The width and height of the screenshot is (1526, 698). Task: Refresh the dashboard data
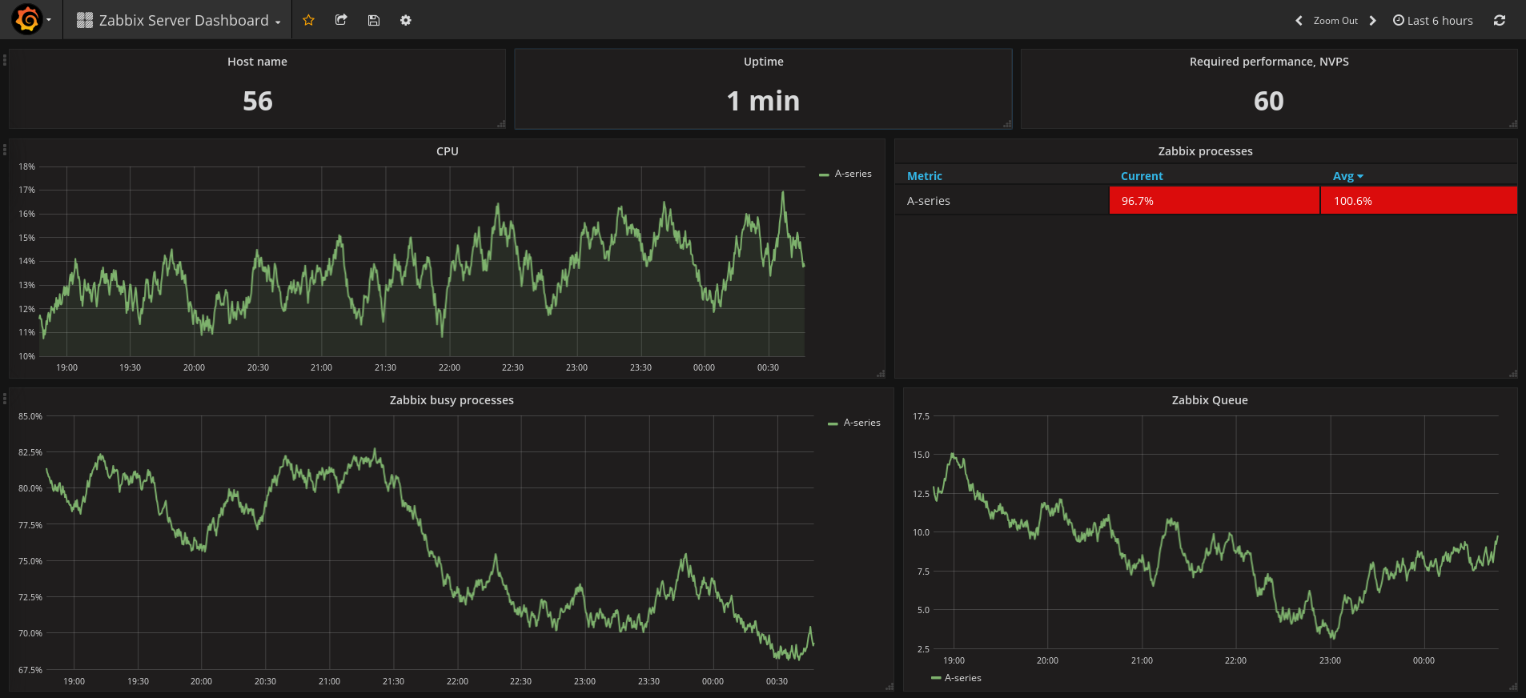pyautogui.click(x=1499, y=20)
